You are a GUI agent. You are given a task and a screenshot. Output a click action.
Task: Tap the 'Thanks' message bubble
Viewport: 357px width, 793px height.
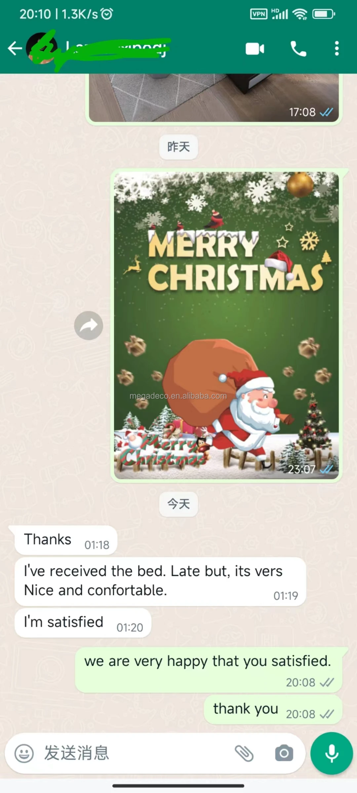[66, 540]
